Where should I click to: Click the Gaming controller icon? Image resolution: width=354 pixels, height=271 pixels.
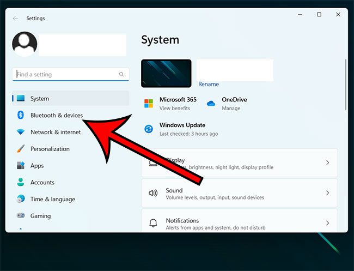[21, 216]
